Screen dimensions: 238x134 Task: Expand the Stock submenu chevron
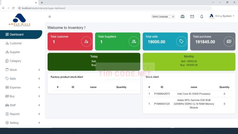pos(39,70)
